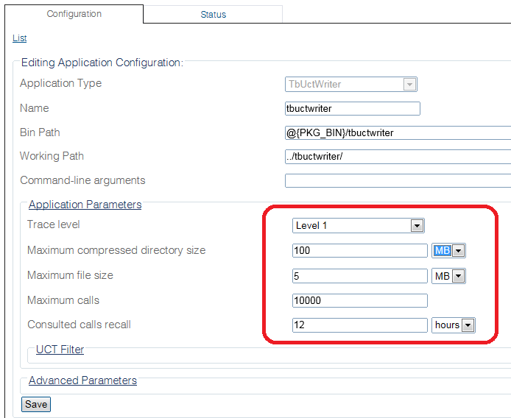Select the Configuration tab
Image resolution: width=511 pixels, height=418 pixels.
coord(74,14)
